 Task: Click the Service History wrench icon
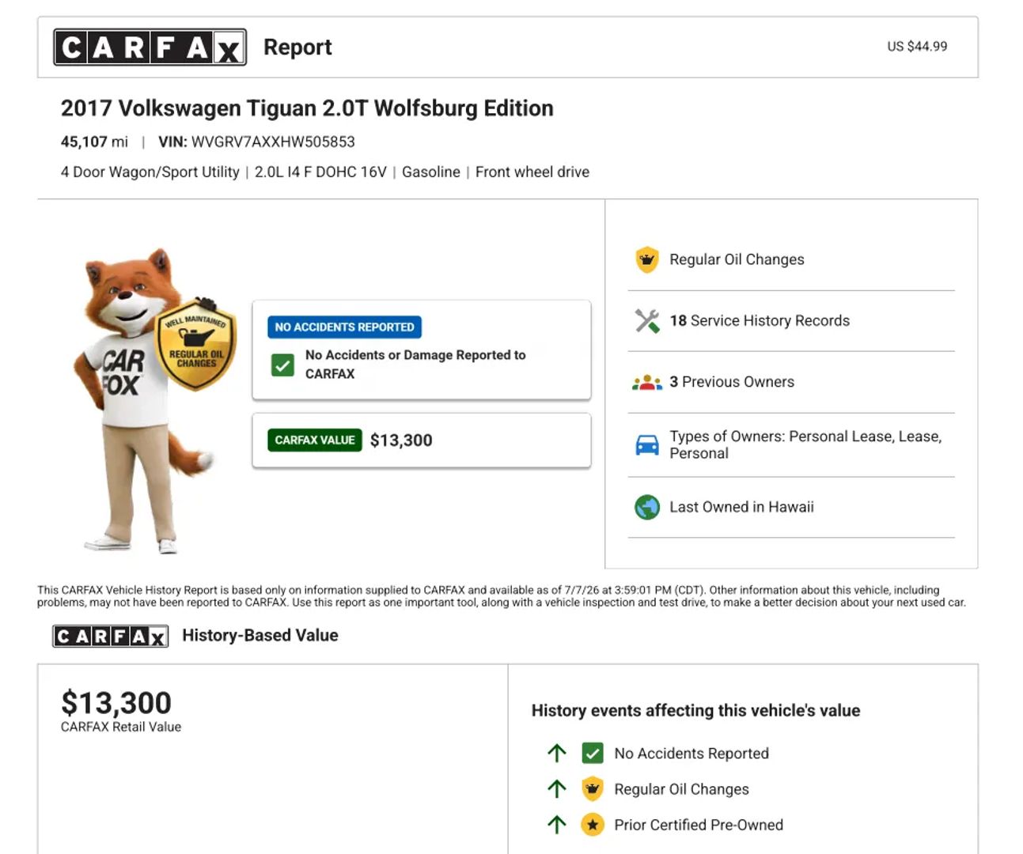point(647,321)
